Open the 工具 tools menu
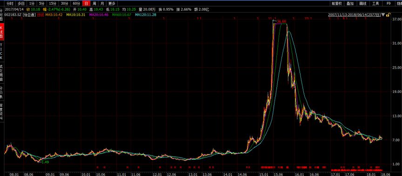The height and width of the screenshot is (176, 402). 375,3
